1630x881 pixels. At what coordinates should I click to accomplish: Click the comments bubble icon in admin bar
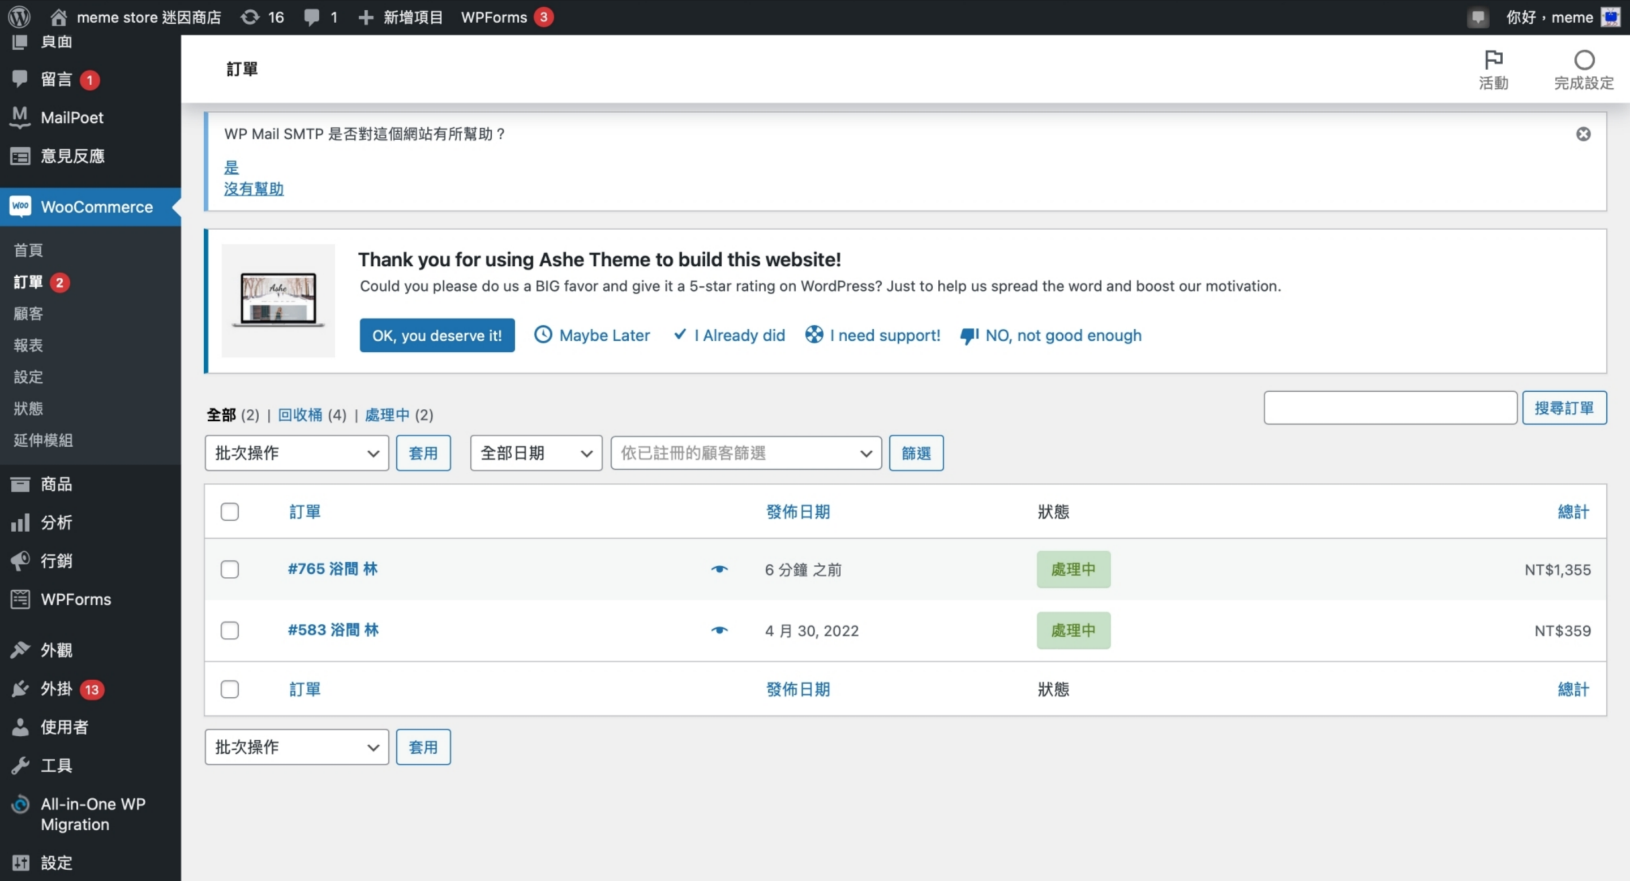311,17
